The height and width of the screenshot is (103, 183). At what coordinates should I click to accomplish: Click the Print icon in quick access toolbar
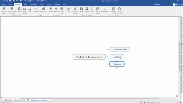point(13,1)
